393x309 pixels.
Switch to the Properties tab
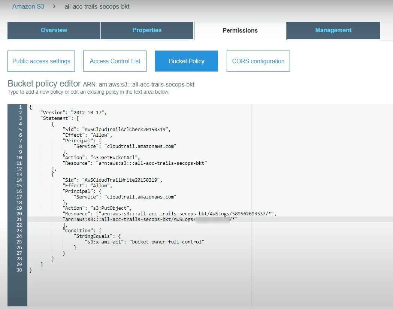click(x=147, y=30)
